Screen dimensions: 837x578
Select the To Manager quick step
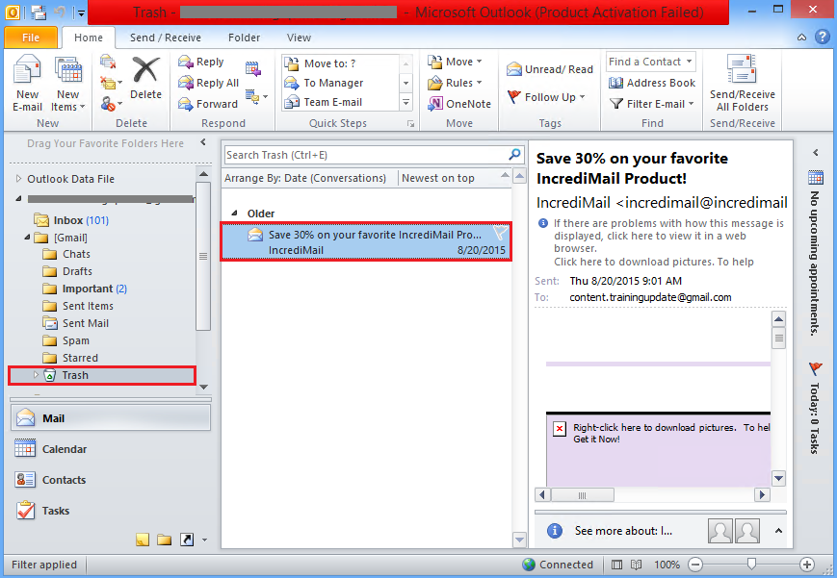click(341, 83)
